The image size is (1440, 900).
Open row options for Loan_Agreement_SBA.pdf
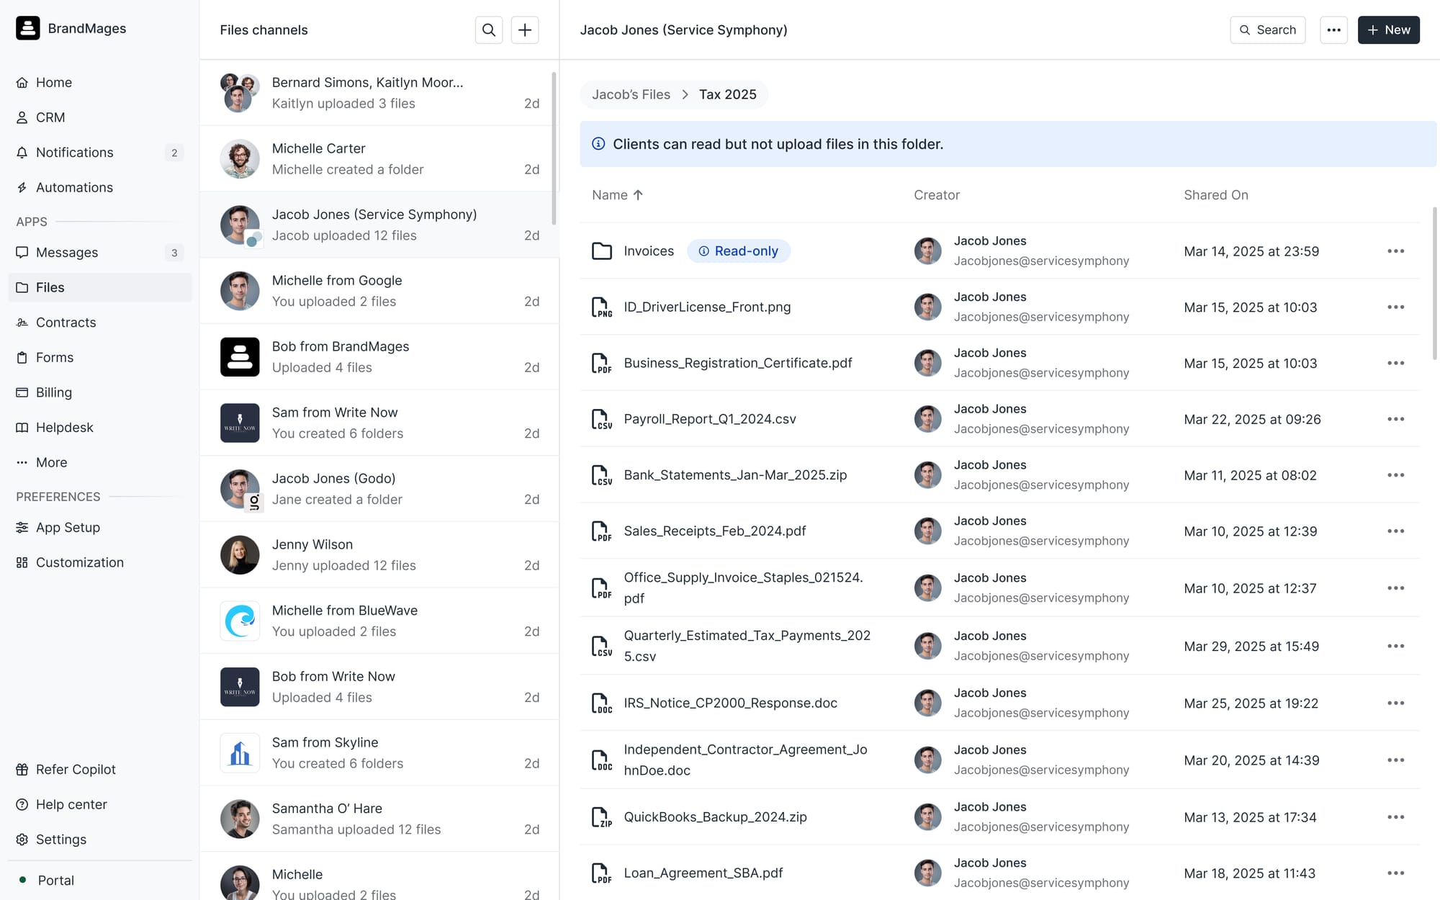coord(1395,873)
